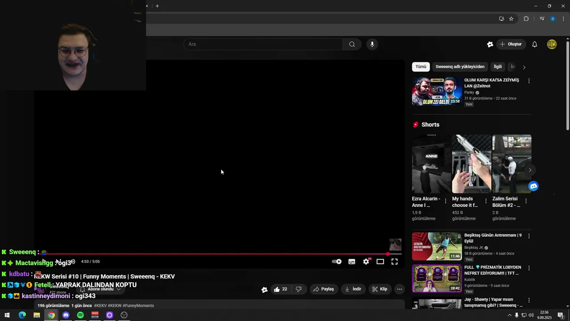Click the search magnifier button

(352, 44)
